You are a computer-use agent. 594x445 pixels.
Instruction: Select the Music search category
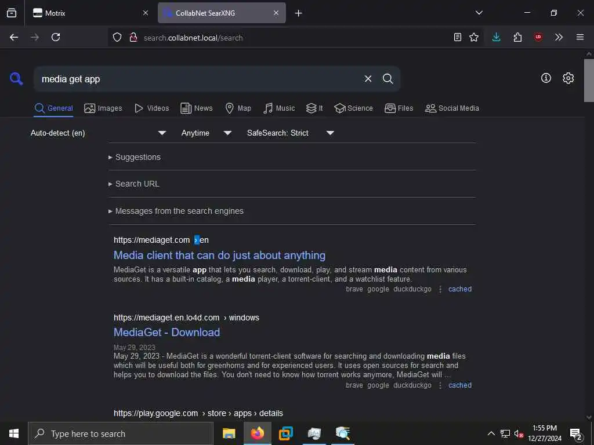(x=279, y=108)
